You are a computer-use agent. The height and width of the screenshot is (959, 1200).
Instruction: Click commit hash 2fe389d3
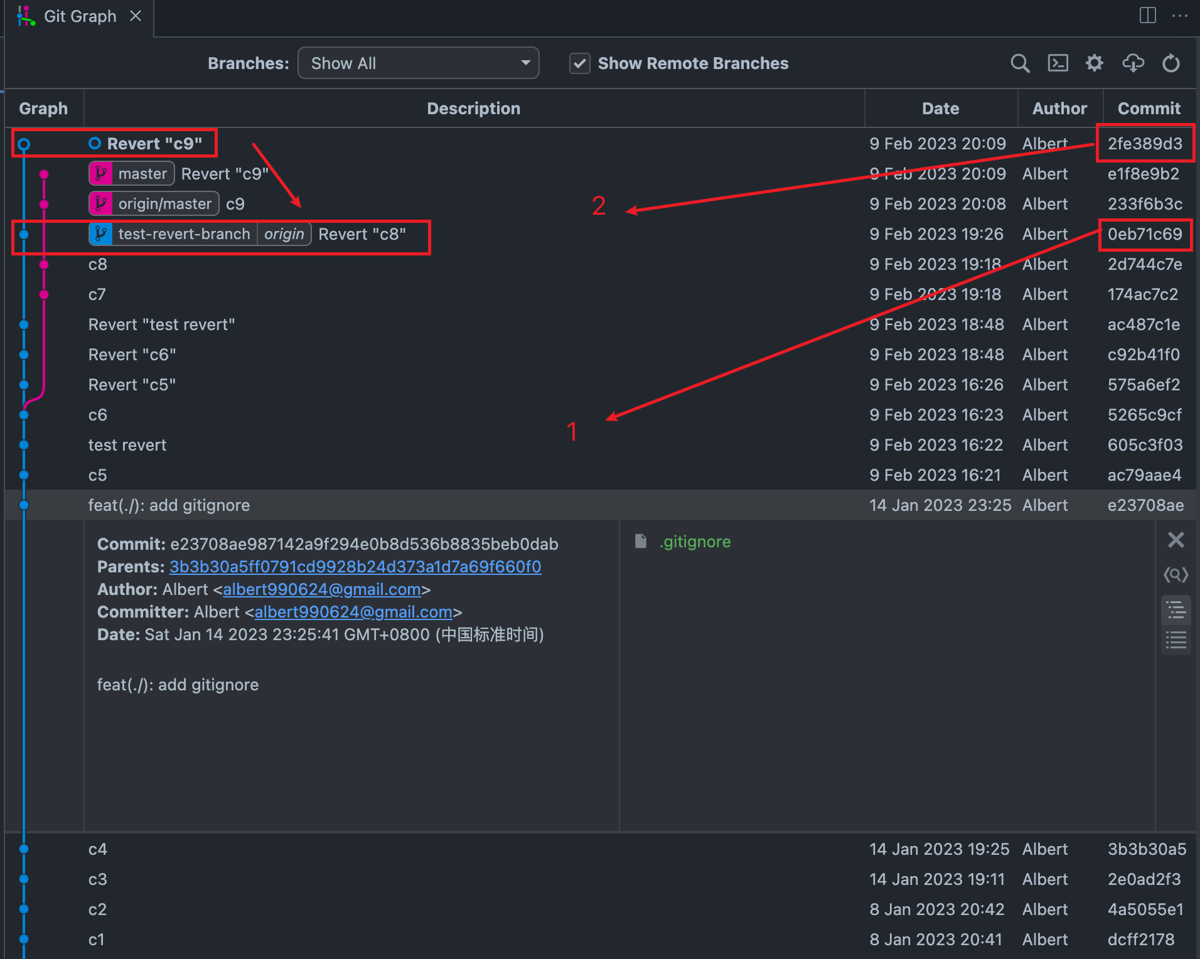click(1145, 144)
